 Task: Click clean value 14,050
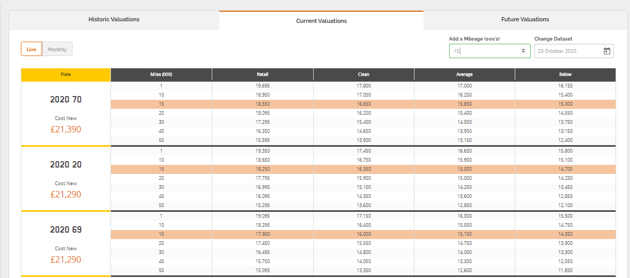(x=363, y=261)
